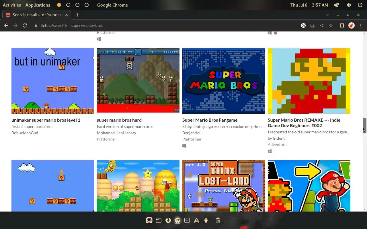Open author byTrident's page

(276, 138)
